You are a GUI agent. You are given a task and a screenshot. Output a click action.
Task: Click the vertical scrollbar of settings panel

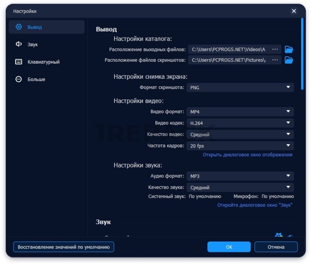tap(302, 53)
